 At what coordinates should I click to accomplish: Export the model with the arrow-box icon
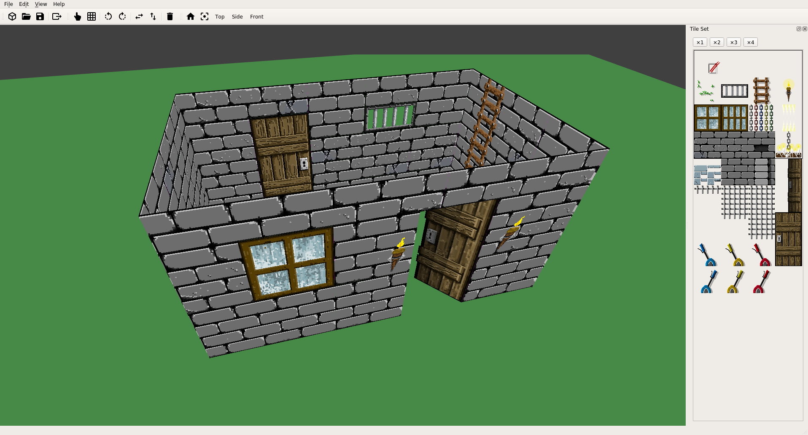(x=57, y=16)
